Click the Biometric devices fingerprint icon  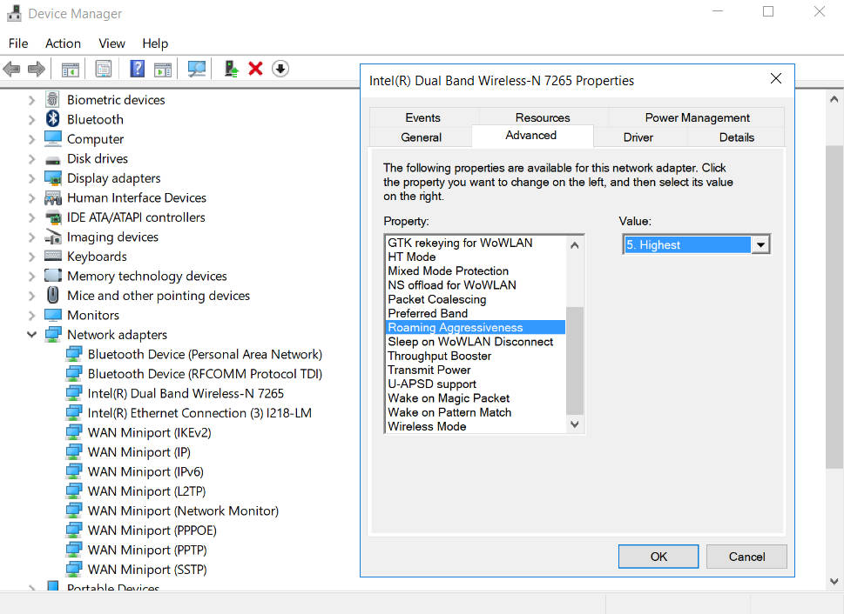click(x=53, y=99)
